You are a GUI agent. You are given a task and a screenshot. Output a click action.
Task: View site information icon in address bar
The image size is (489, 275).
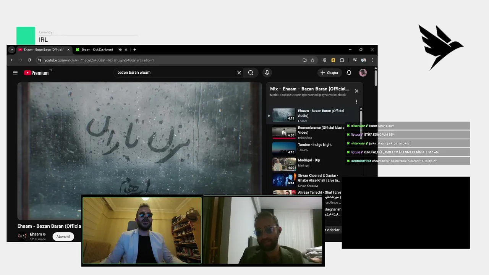coord(39,60)
